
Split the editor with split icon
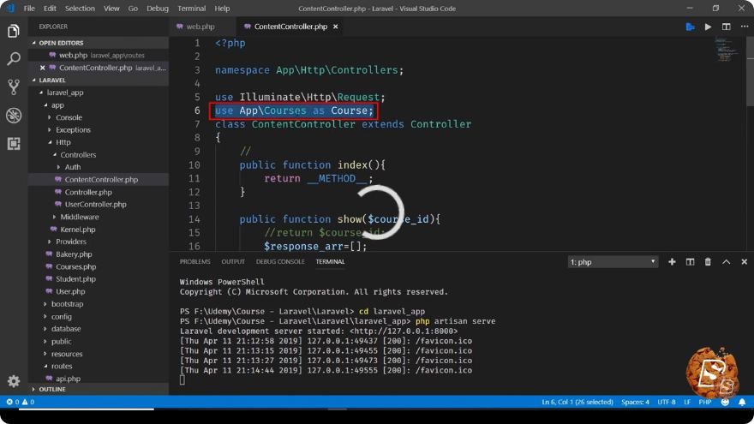[x=726, y=27]
